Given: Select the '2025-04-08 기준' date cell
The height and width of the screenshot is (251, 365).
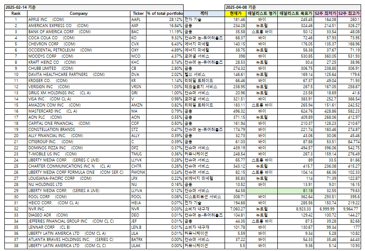Looking at the screenshot, I should (293, 7).
